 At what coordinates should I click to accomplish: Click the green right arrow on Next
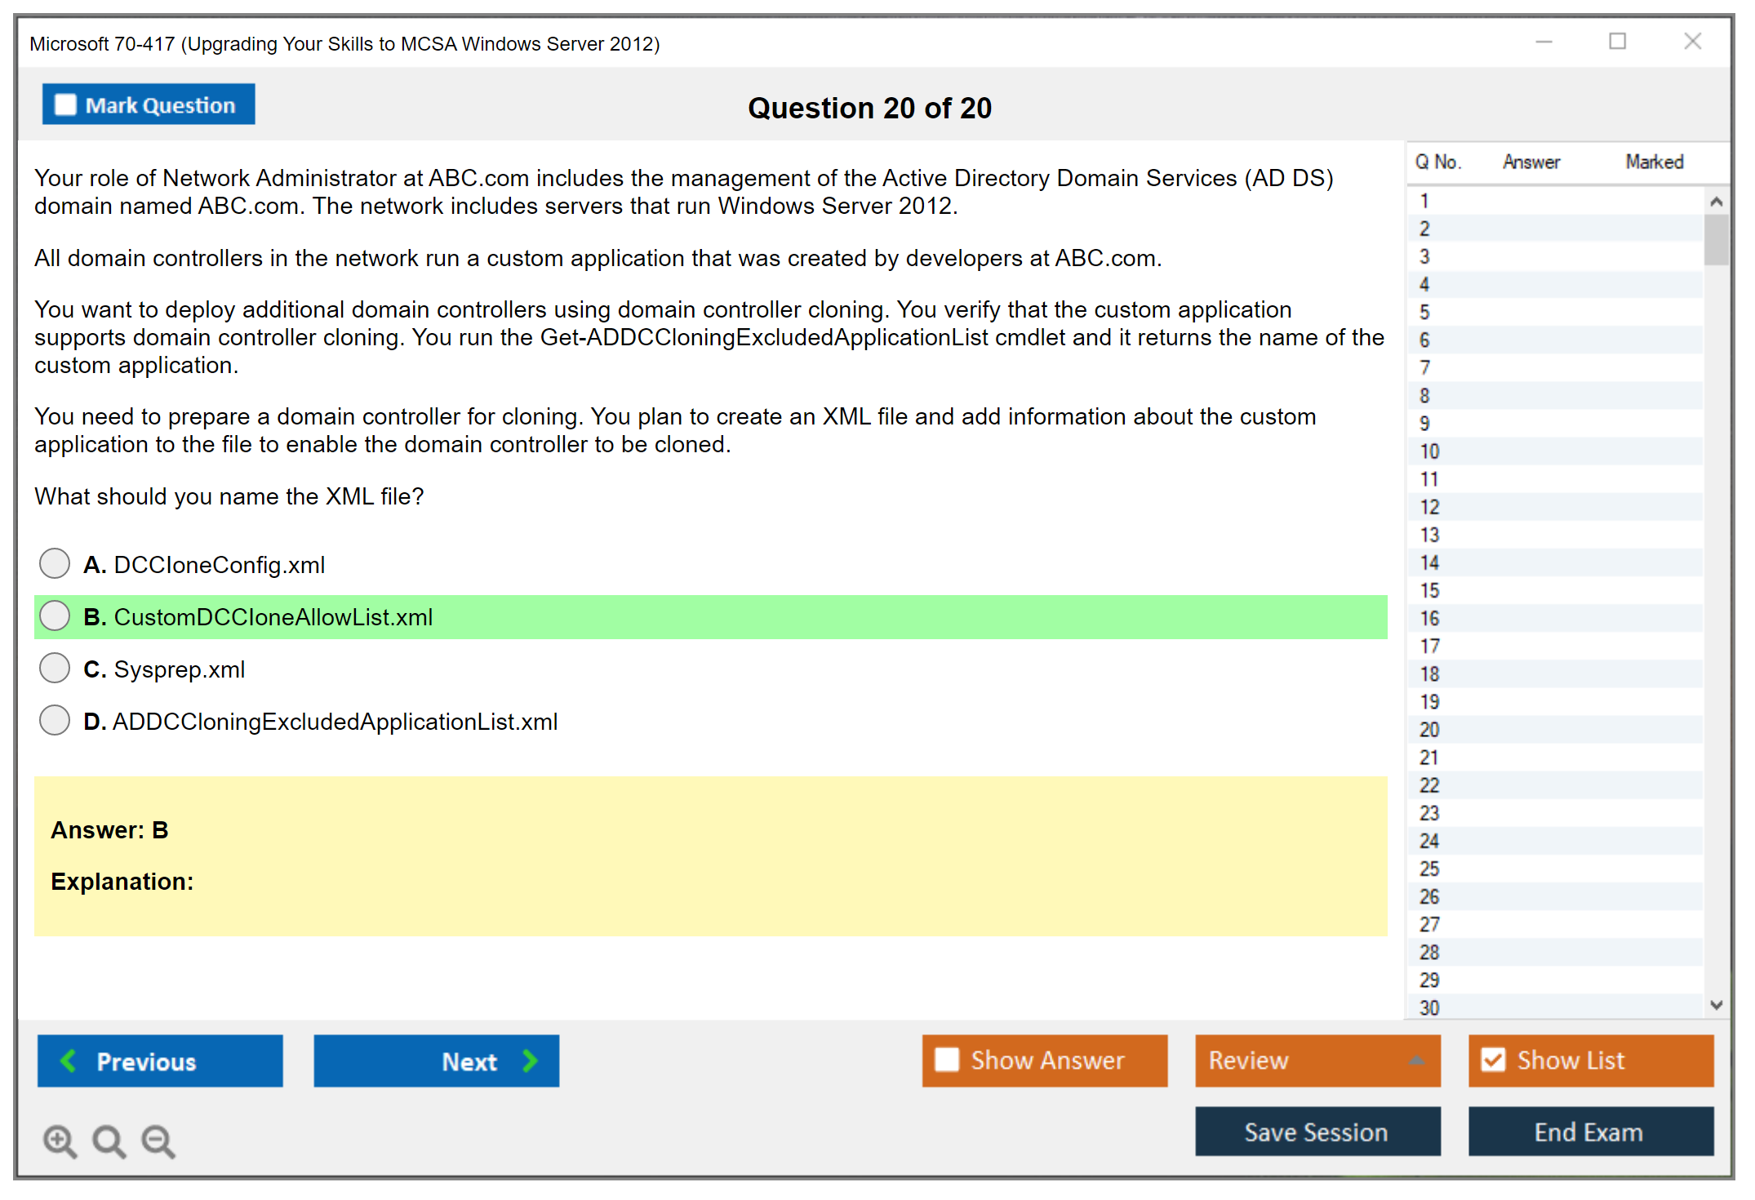coord(531,1060)
